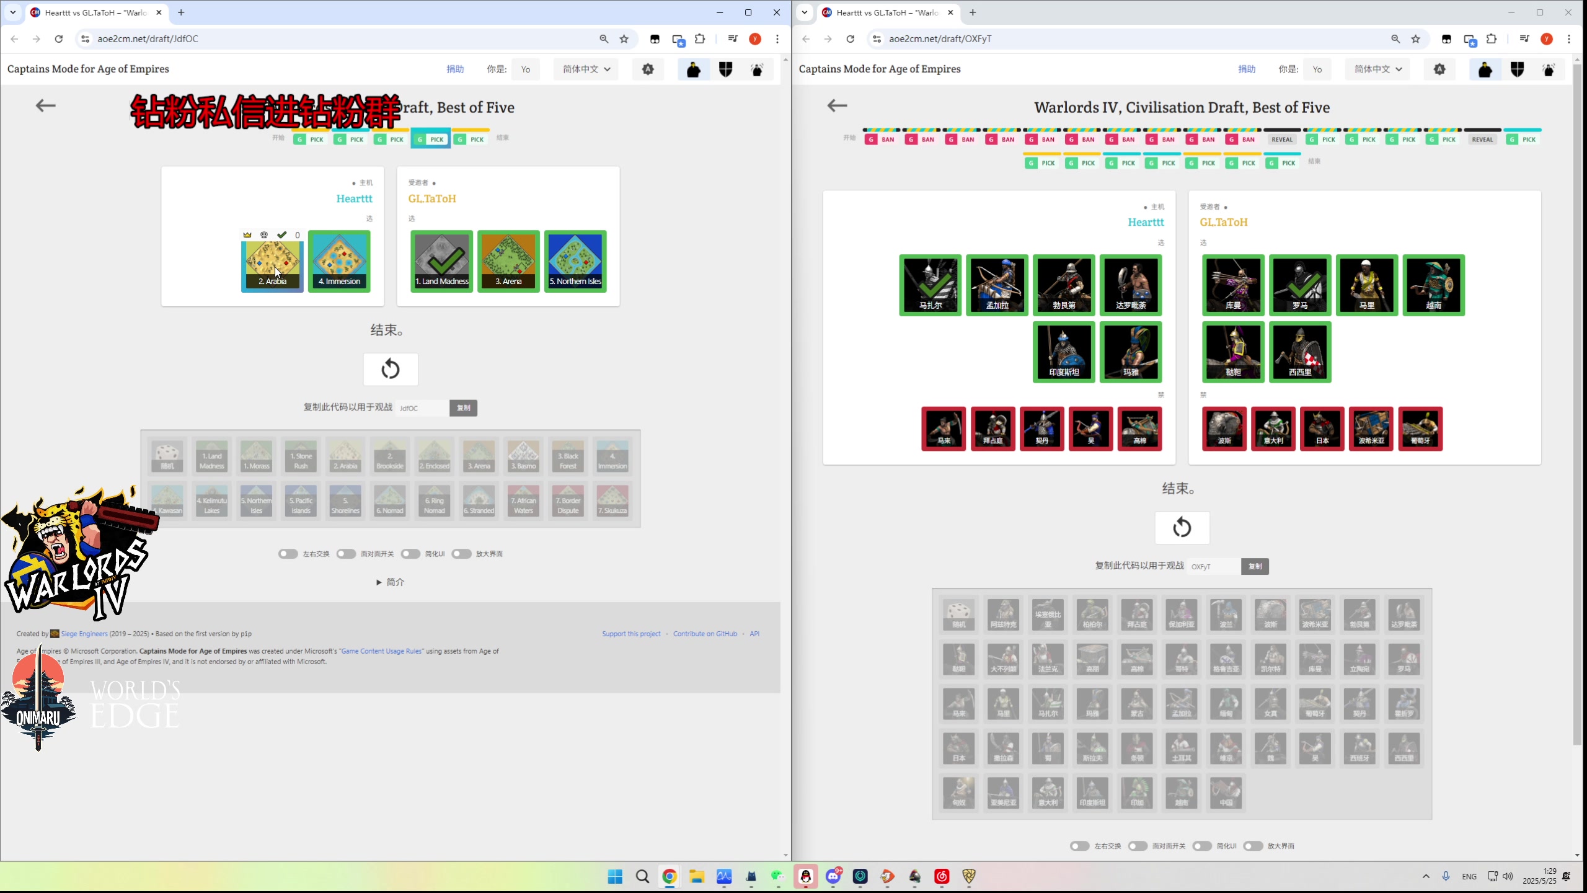Open Windows Start menu
Image resolution: width=1587 pixels, height=893 pixels.
tap(615, 876)
